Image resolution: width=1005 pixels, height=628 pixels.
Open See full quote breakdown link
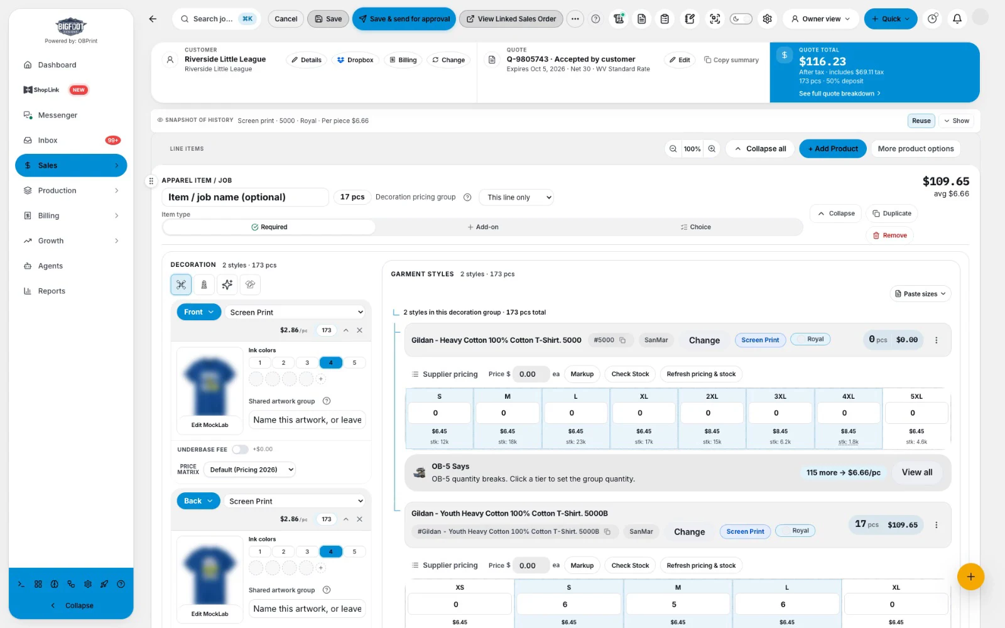tap(840, 94)
